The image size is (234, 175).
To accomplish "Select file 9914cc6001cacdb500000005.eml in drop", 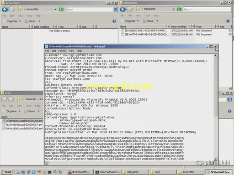I will click(23, 129).
